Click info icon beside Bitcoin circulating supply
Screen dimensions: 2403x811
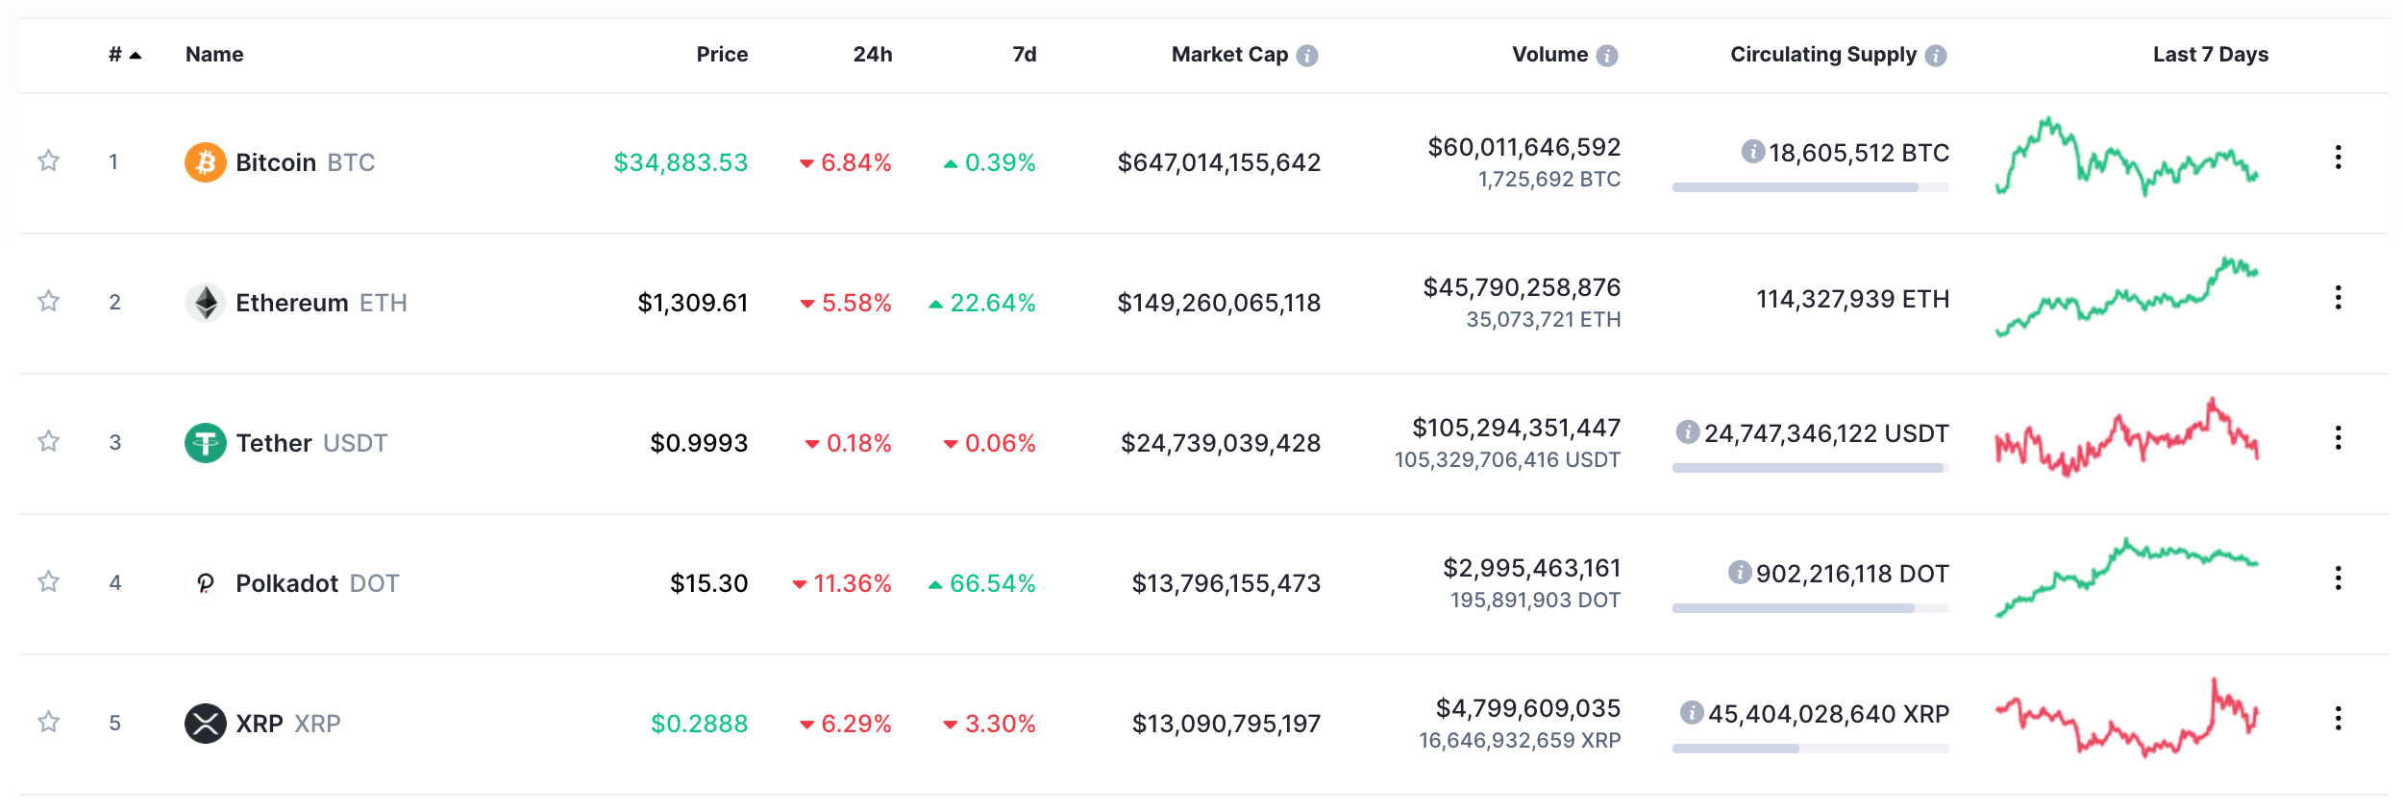pos(1752,152)
